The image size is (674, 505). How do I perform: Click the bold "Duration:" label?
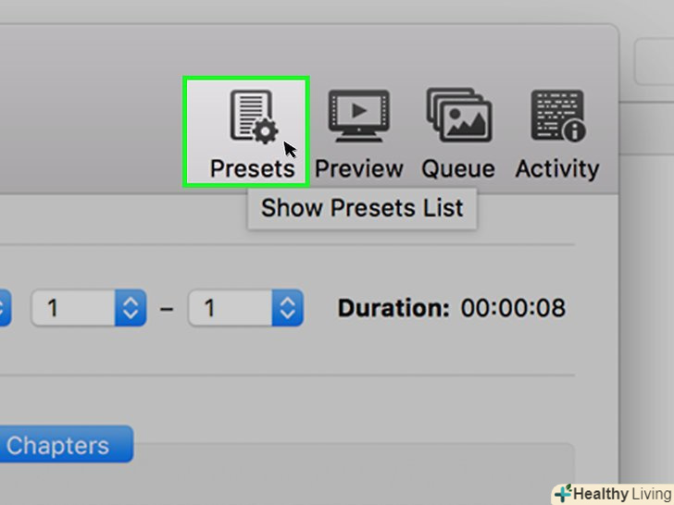click(x=393, y=308)
